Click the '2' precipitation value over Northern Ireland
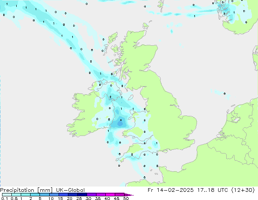258x200 pixels. click(x=110, y=97)
